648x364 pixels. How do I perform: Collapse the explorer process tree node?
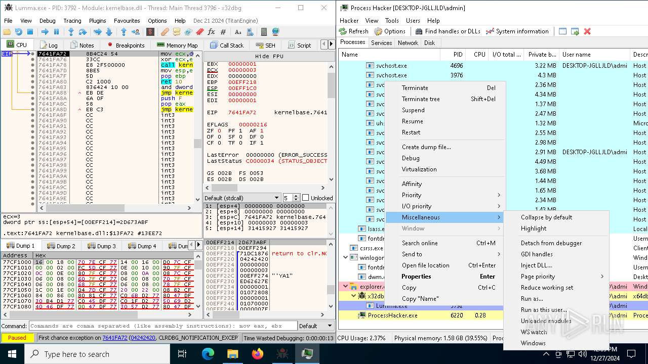click(x=346, y=287)
